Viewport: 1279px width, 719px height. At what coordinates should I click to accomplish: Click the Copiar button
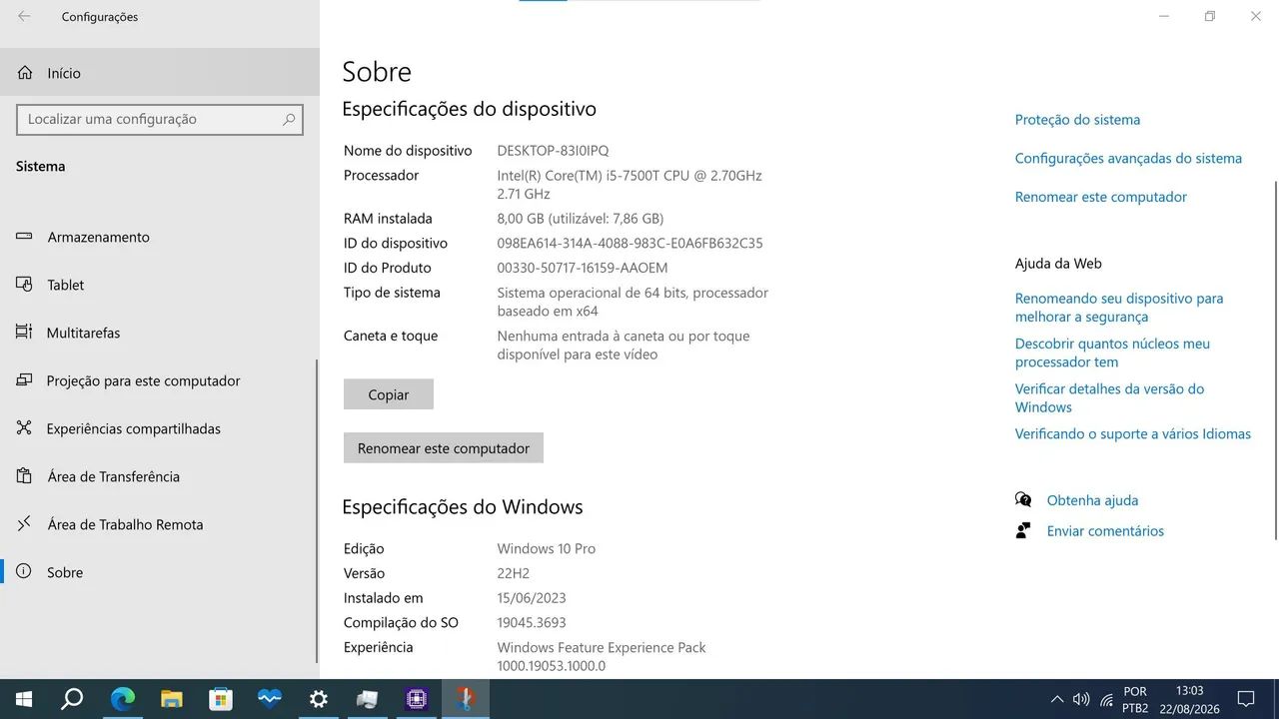click(389, 394)
